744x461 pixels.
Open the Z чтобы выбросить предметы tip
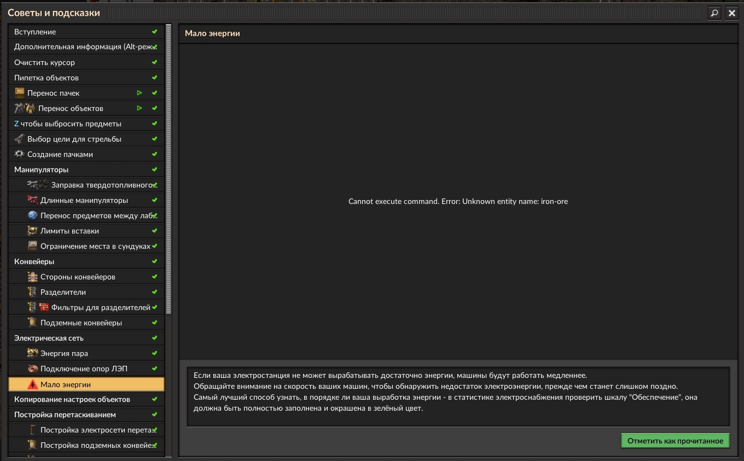pos(86,124)
